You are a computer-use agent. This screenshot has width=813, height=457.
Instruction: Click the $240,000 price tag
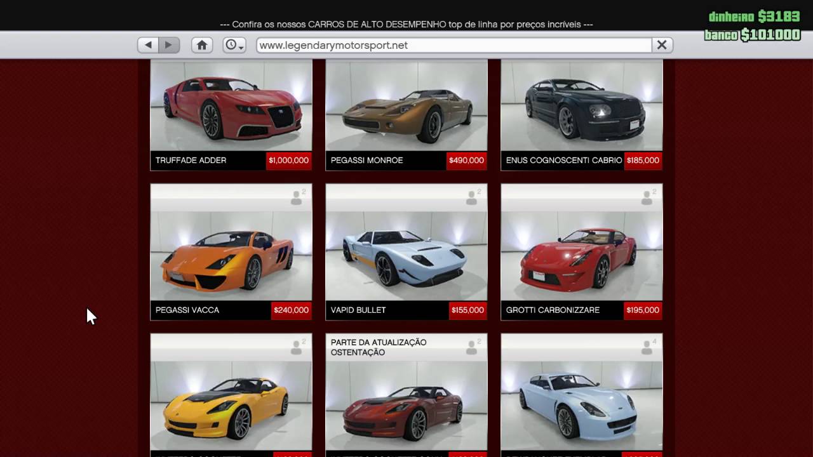tap(291, 310)
